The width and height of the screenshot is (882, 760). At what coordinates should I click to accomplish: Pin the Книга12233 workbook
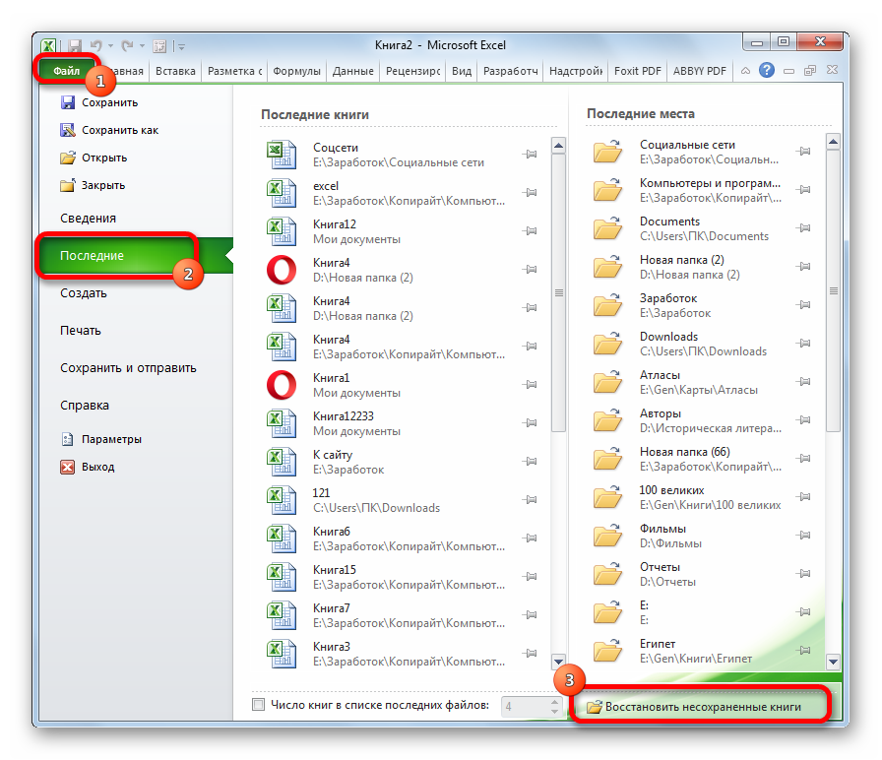[530, 423]
